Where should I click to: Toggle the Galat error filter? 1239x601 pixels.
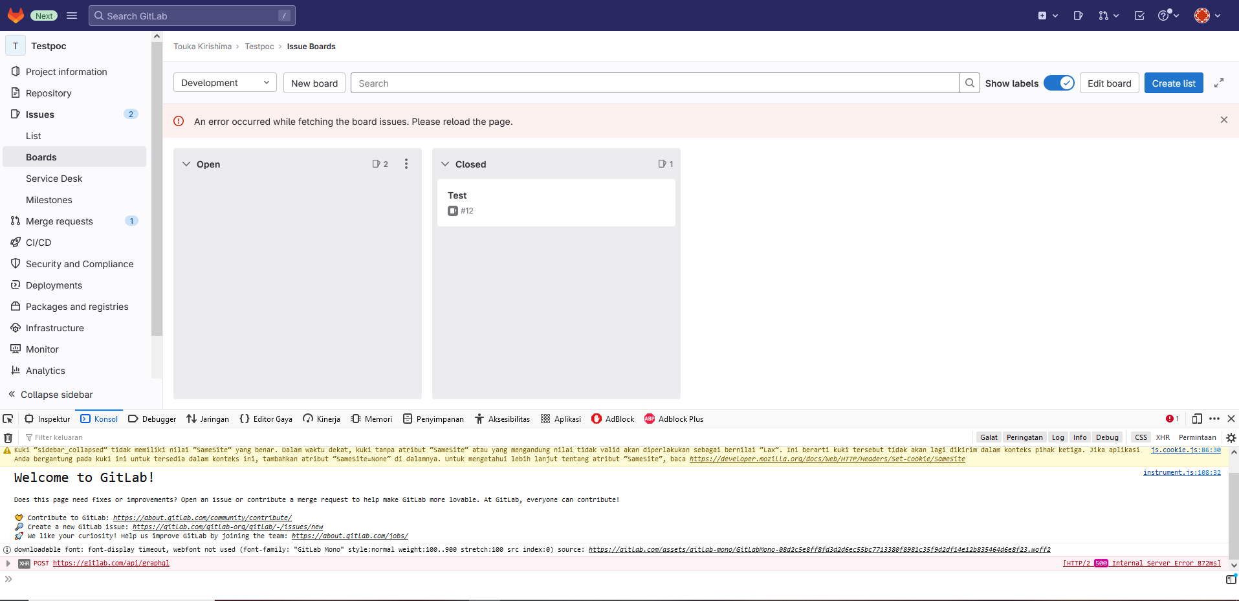pos(989,437)
